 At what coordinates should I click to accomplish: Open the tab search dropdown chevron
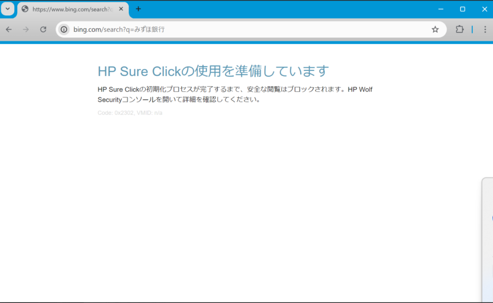click(7, 9)
